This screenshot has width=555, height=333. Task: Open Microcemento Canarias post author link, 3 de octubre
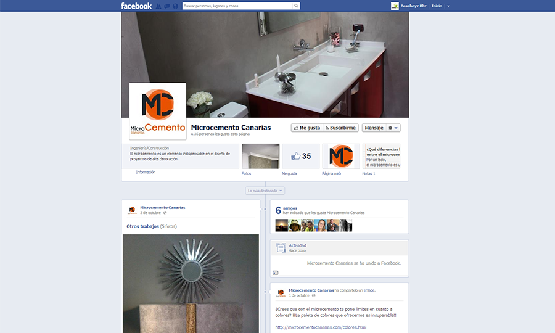162,208
